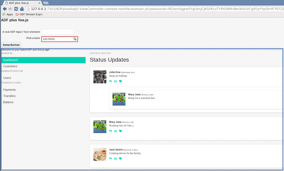Click reply icon on Rocking Vue.JS post
Viewport: 284px width, 171px height.
point(111,131)
